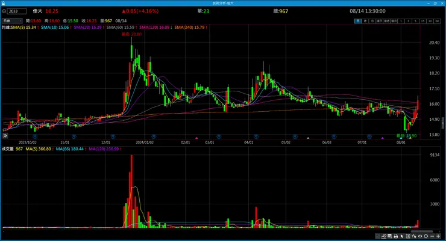
Task: Switch to the weekly 週 timeframe
Action: (365, 21)
